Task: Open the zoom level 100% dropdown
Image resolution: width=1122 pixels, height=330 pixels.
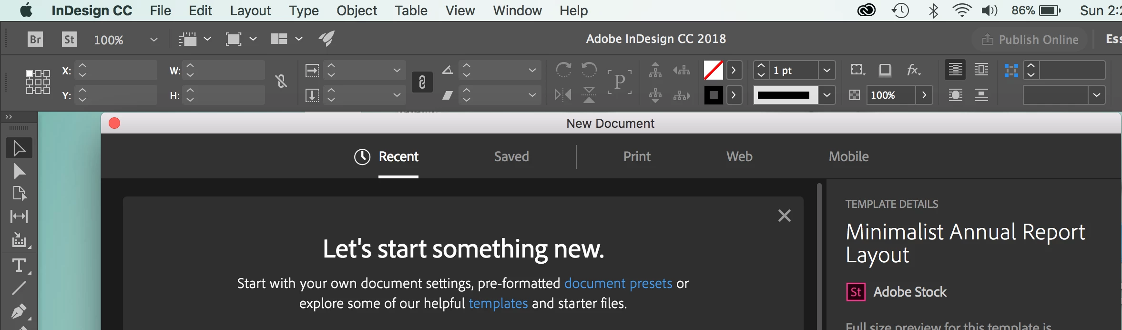Action: click(153, 40)
